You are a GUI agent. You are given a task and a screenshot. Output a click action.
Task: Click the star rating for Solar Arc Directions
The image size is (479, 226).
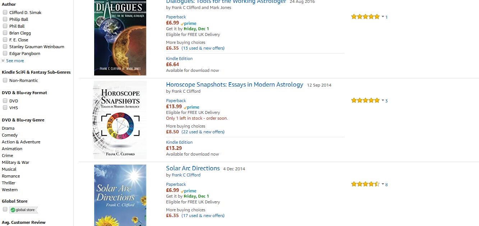[x=365, y=184]
